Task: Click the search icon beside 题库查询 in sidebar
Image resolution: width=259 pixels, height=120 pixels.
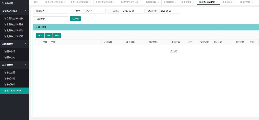Action: tap(5, 57)
